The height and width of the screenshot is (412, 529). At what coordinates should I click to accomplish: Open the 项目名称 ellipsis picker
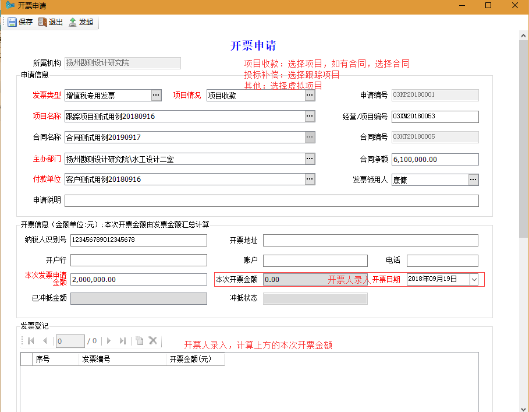tap(310, 116)
